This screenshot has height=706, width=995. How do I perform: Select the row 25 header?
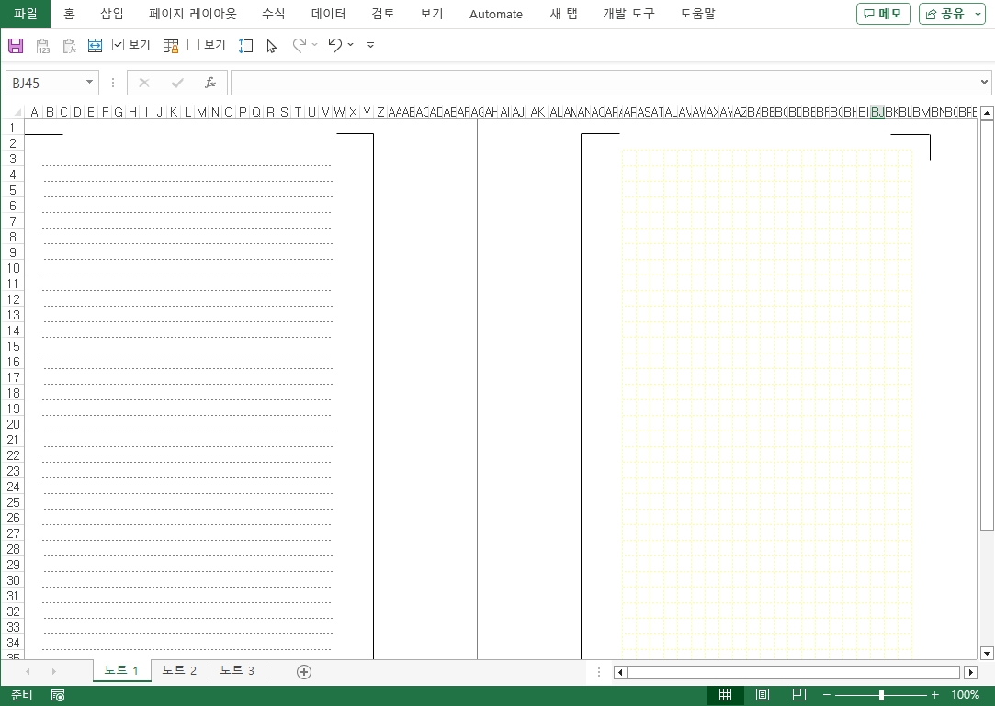[x=13, y=502]
